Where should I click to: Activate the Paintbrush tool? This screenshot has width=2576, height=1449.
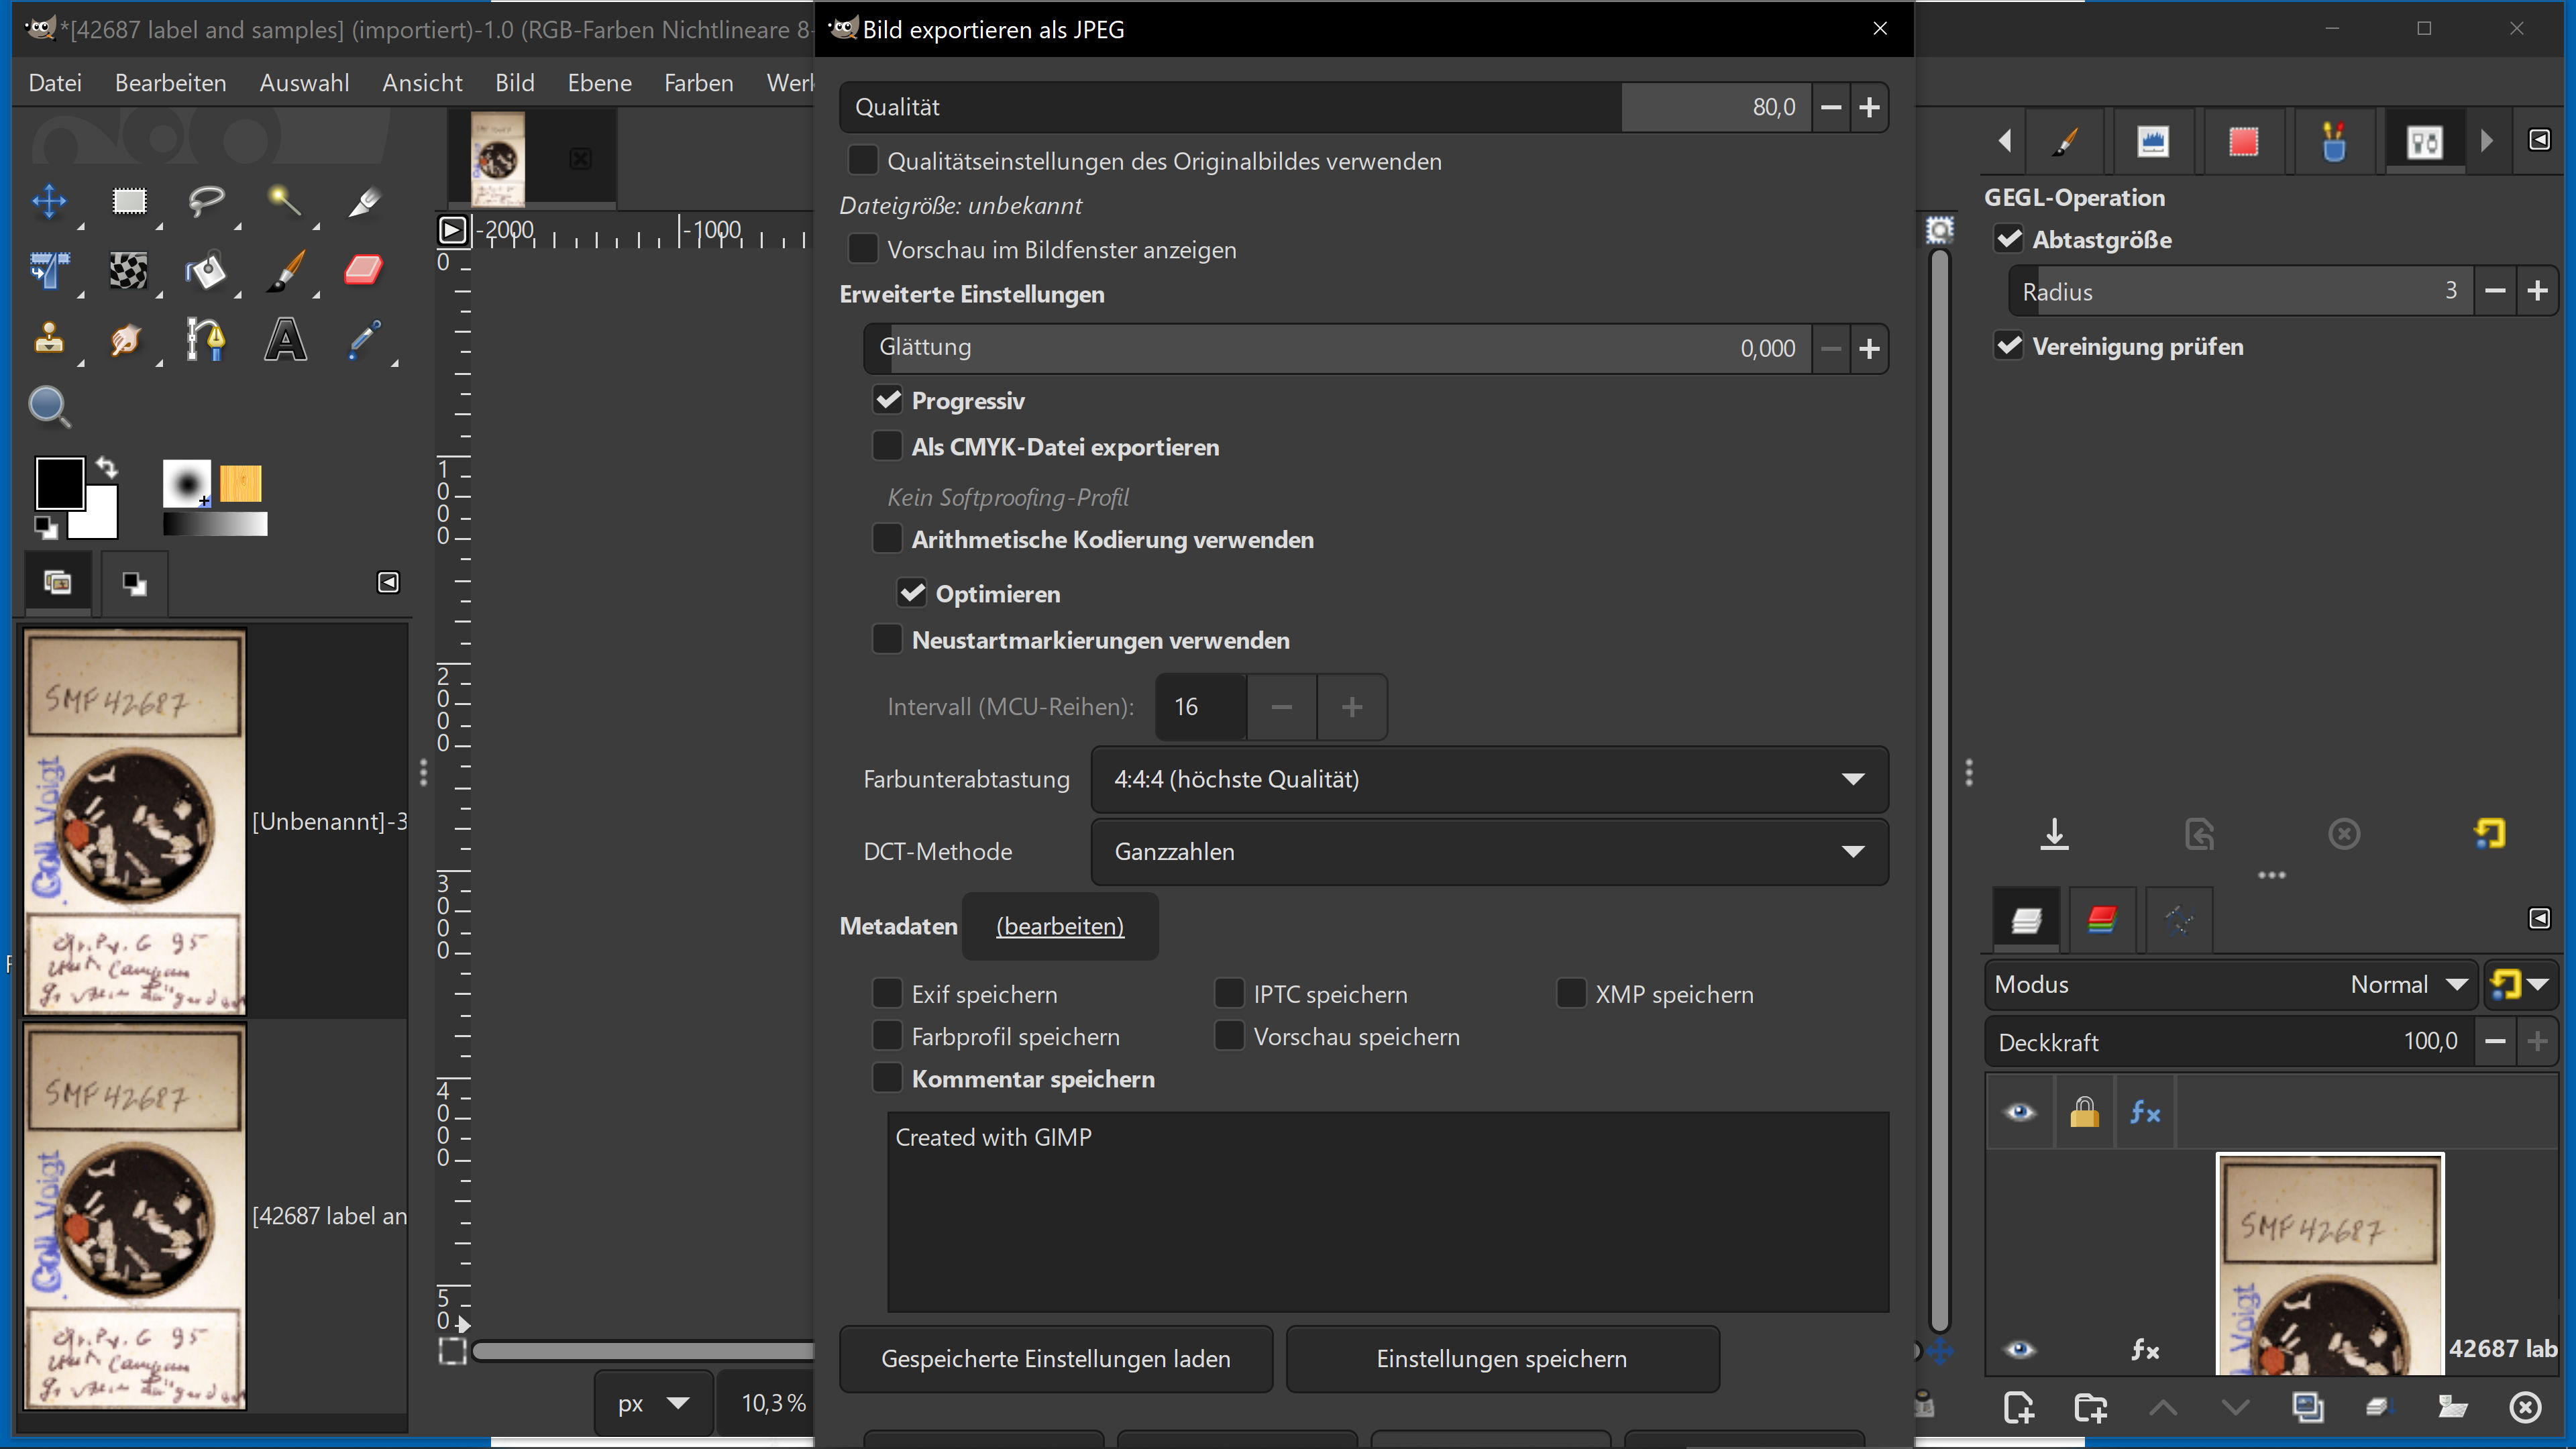point(285,270)
